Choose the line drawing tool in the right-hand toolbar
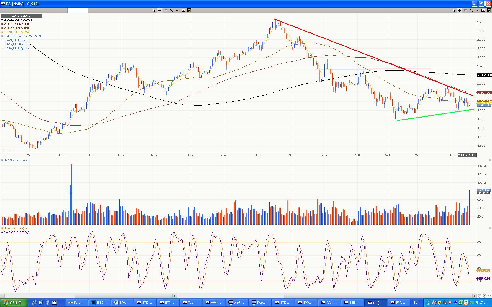Image resolution: width=492 pixels, height=307 pixels. [x=471, y=10]
